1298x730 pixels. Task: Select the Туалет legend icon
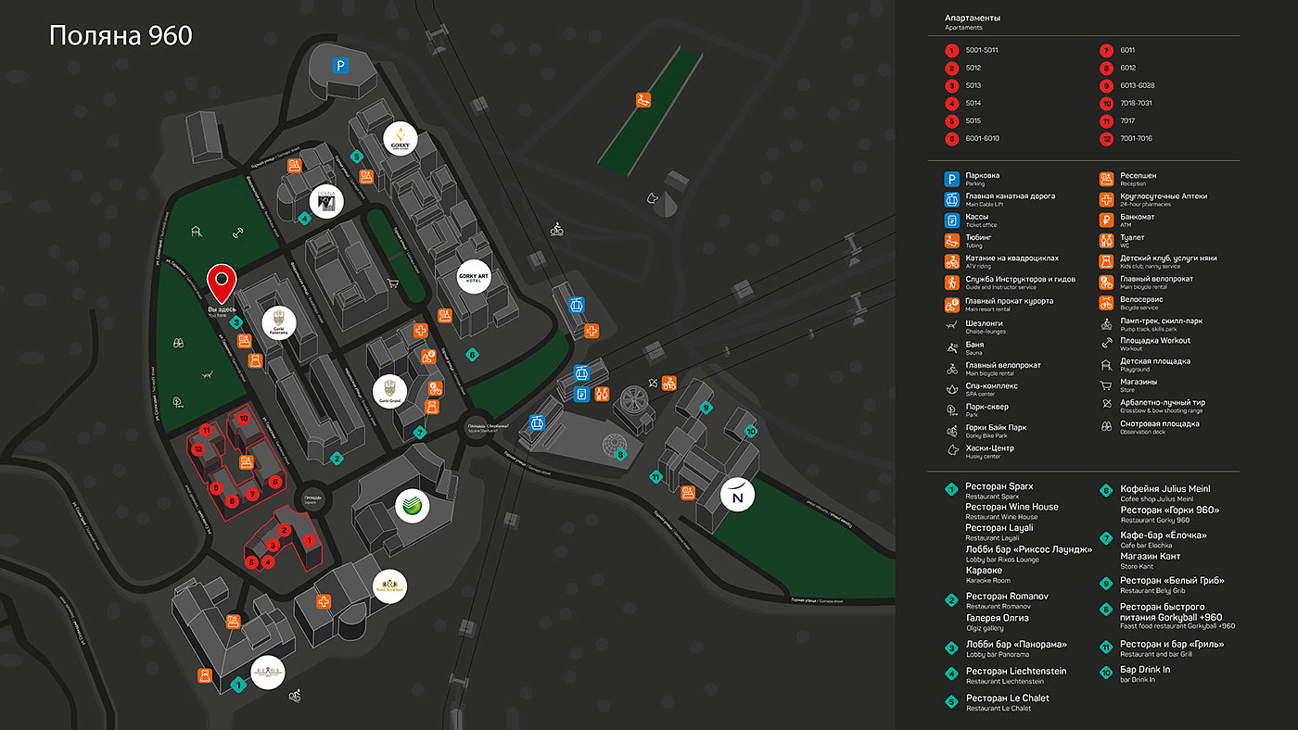click(1106, 241)
